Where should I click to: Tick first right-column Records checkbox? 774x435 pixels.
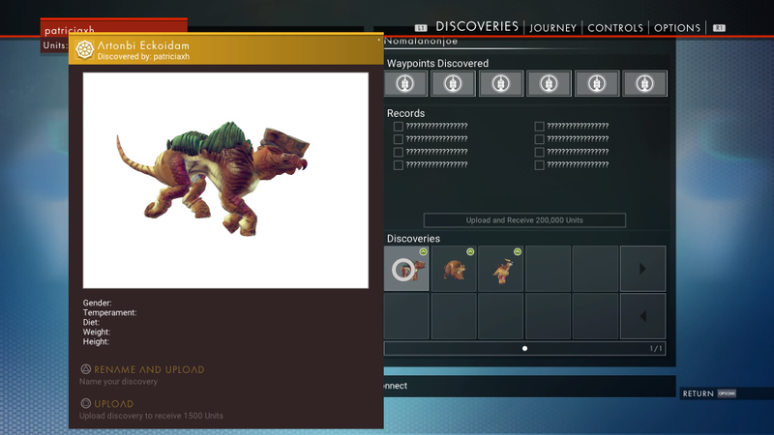[540, 127]
